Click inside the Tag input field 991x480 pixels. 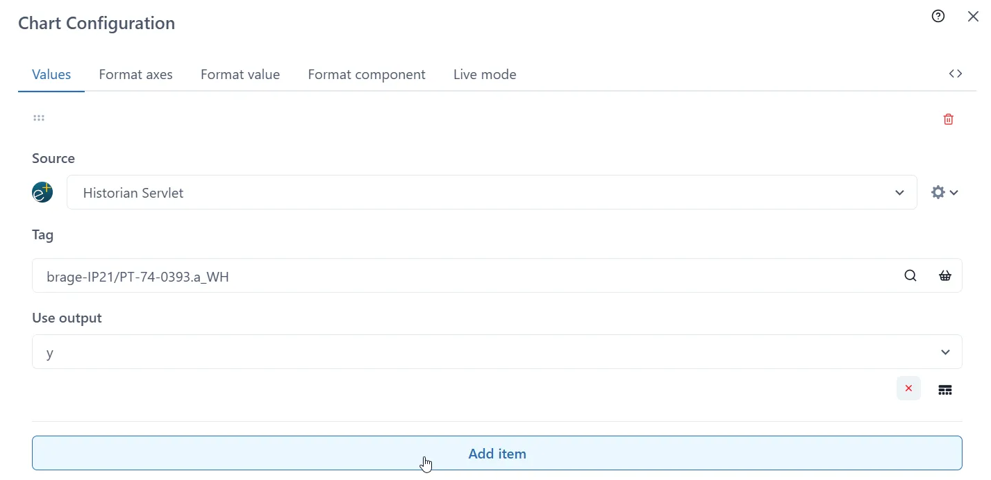pyautogui.click(x=278, y=275)
